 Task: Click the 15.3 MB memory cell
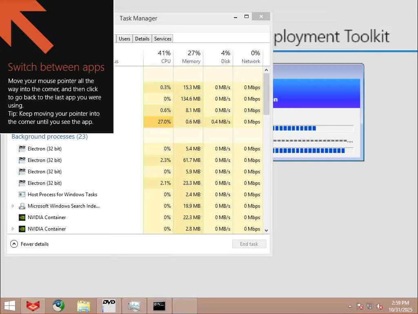tap(188, 87)
